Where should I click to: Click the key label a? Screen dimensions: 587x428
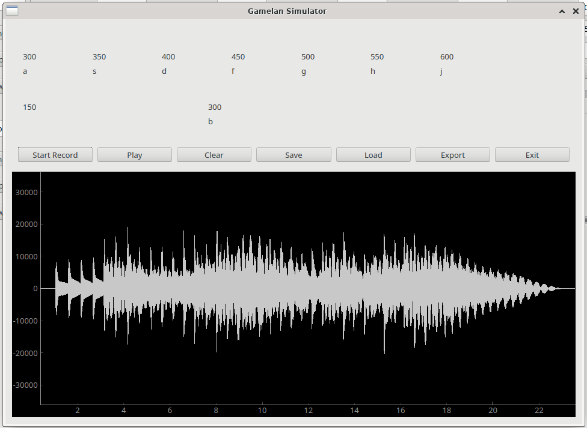(x=25, y=71)
